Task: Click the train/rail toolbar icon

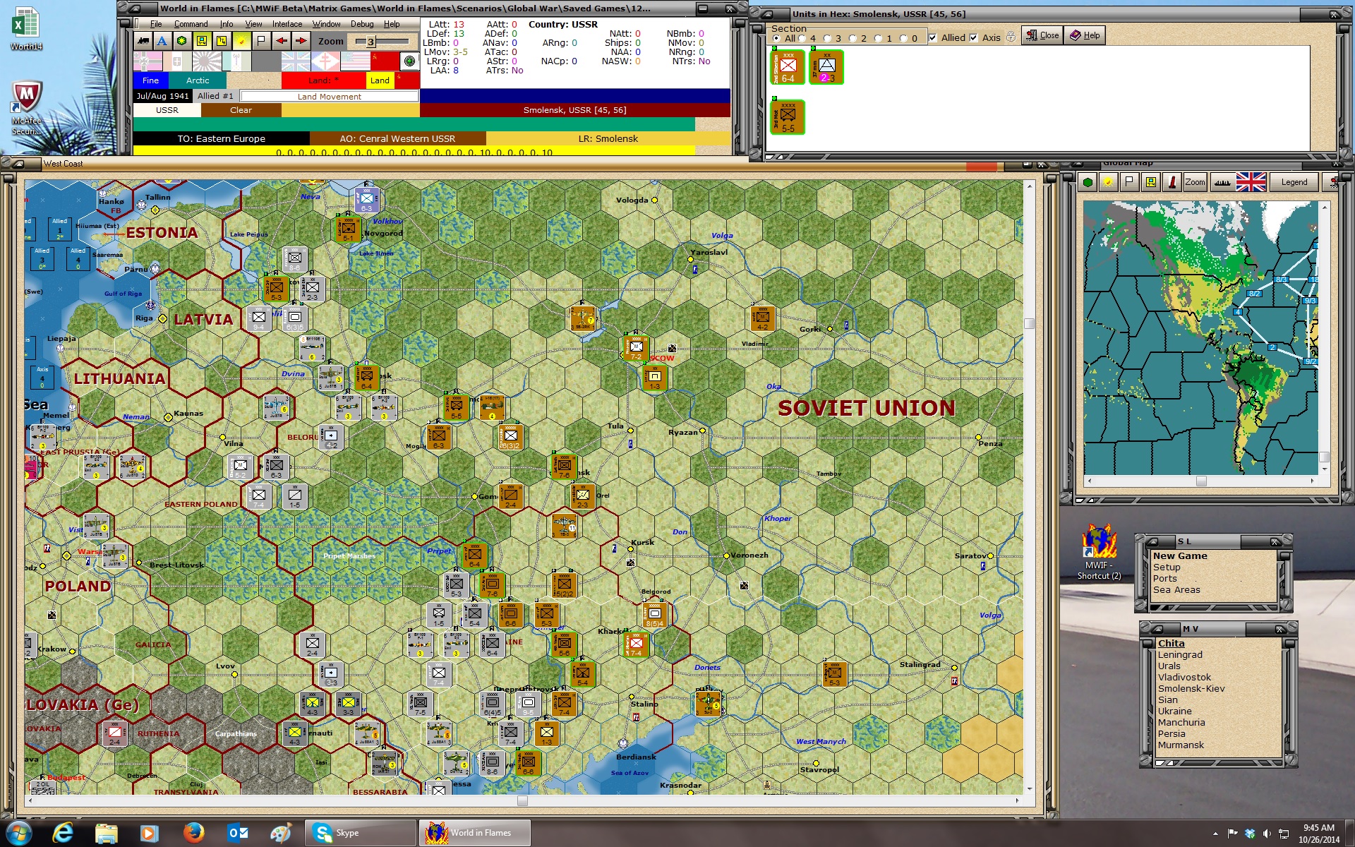Action: [143, 41]
